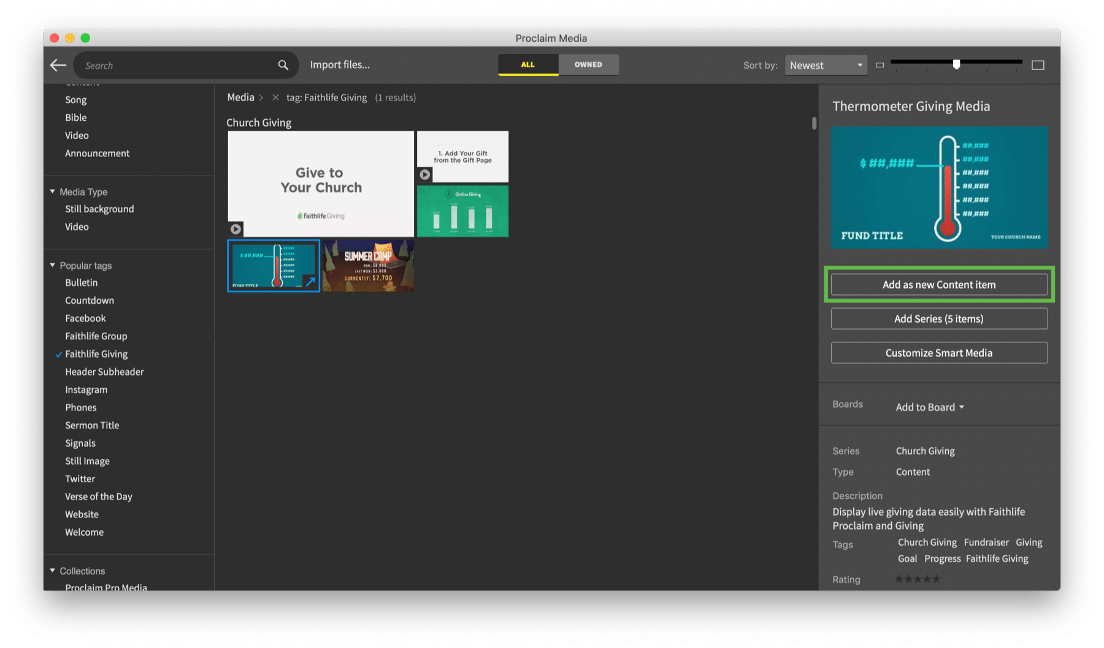Screen dimensions: 1104x648
Task: Click the Fundraiser tag in details
Action: (986, 542)
